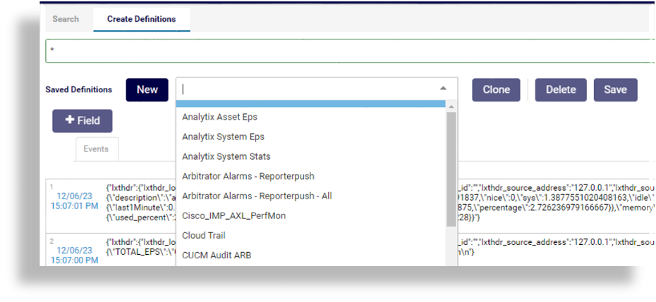Choose Analytix System Eps option

pyautogui.click(x=223, y=137)
